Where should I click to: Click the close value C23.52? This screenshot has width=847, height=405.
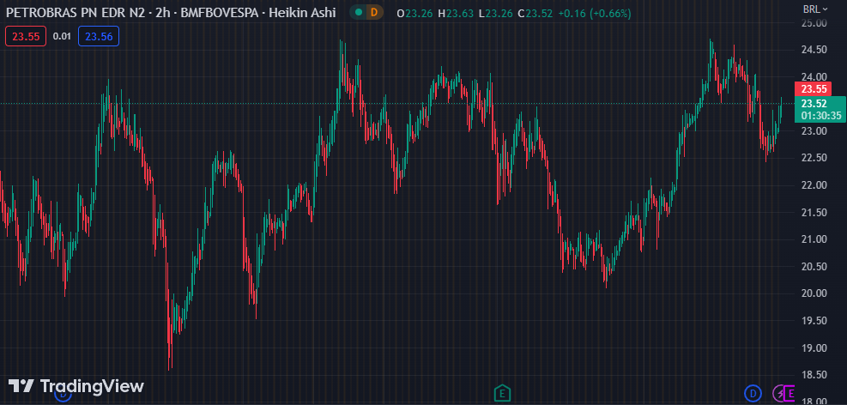[535, 14]
